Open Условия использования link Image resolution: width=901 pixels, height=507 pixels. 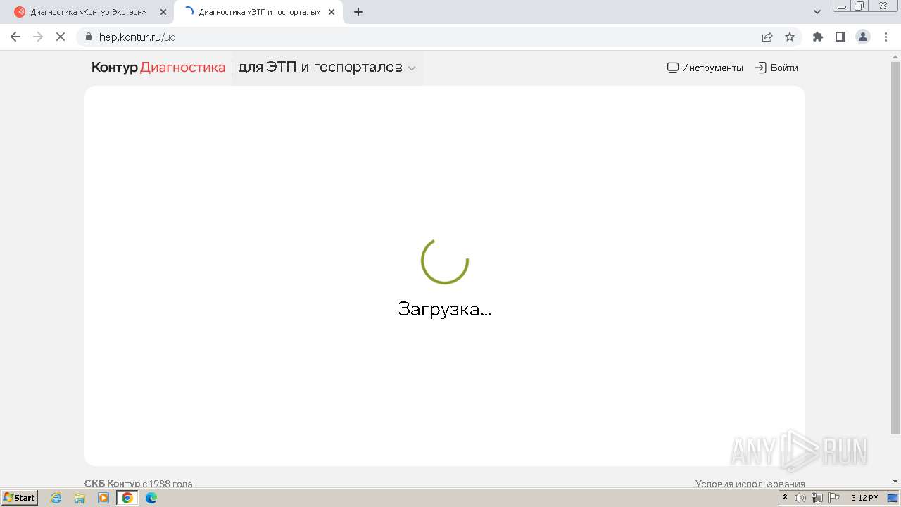750,484
